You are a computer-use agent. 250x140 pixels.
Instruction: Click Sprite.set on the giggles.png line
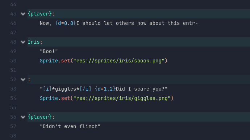coord(55,98)
